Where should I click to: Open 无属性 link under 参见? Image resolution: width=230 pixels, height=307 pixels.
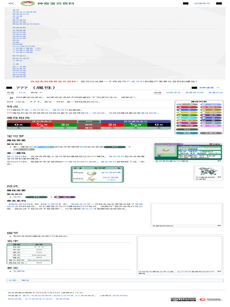19,271
